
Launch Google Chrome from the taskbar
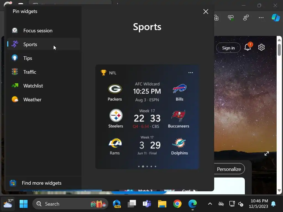[x=177, y=204]
